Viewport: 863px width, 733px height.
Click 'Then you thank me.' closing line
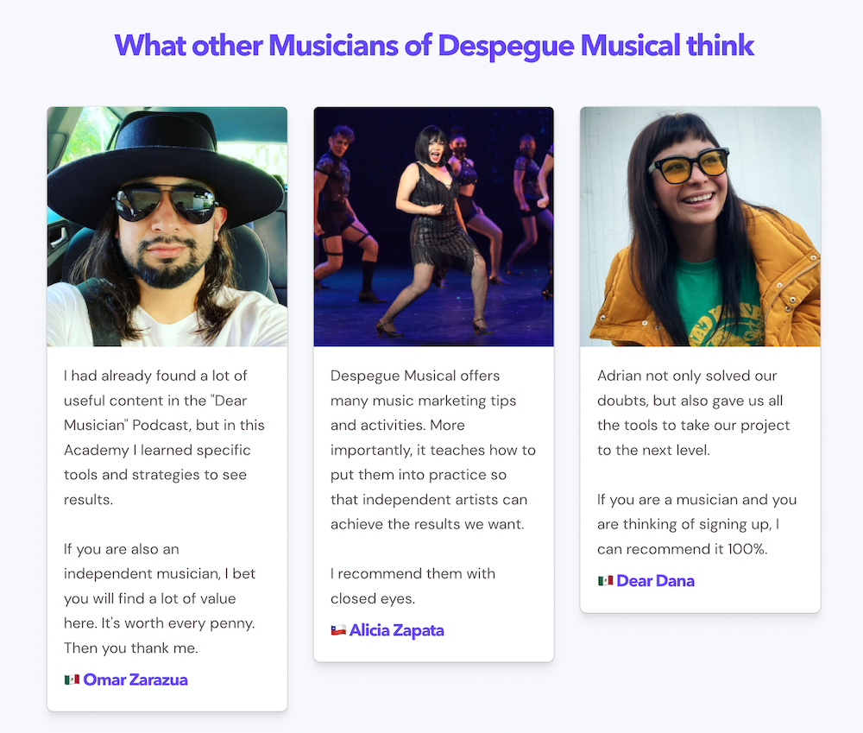130,648
